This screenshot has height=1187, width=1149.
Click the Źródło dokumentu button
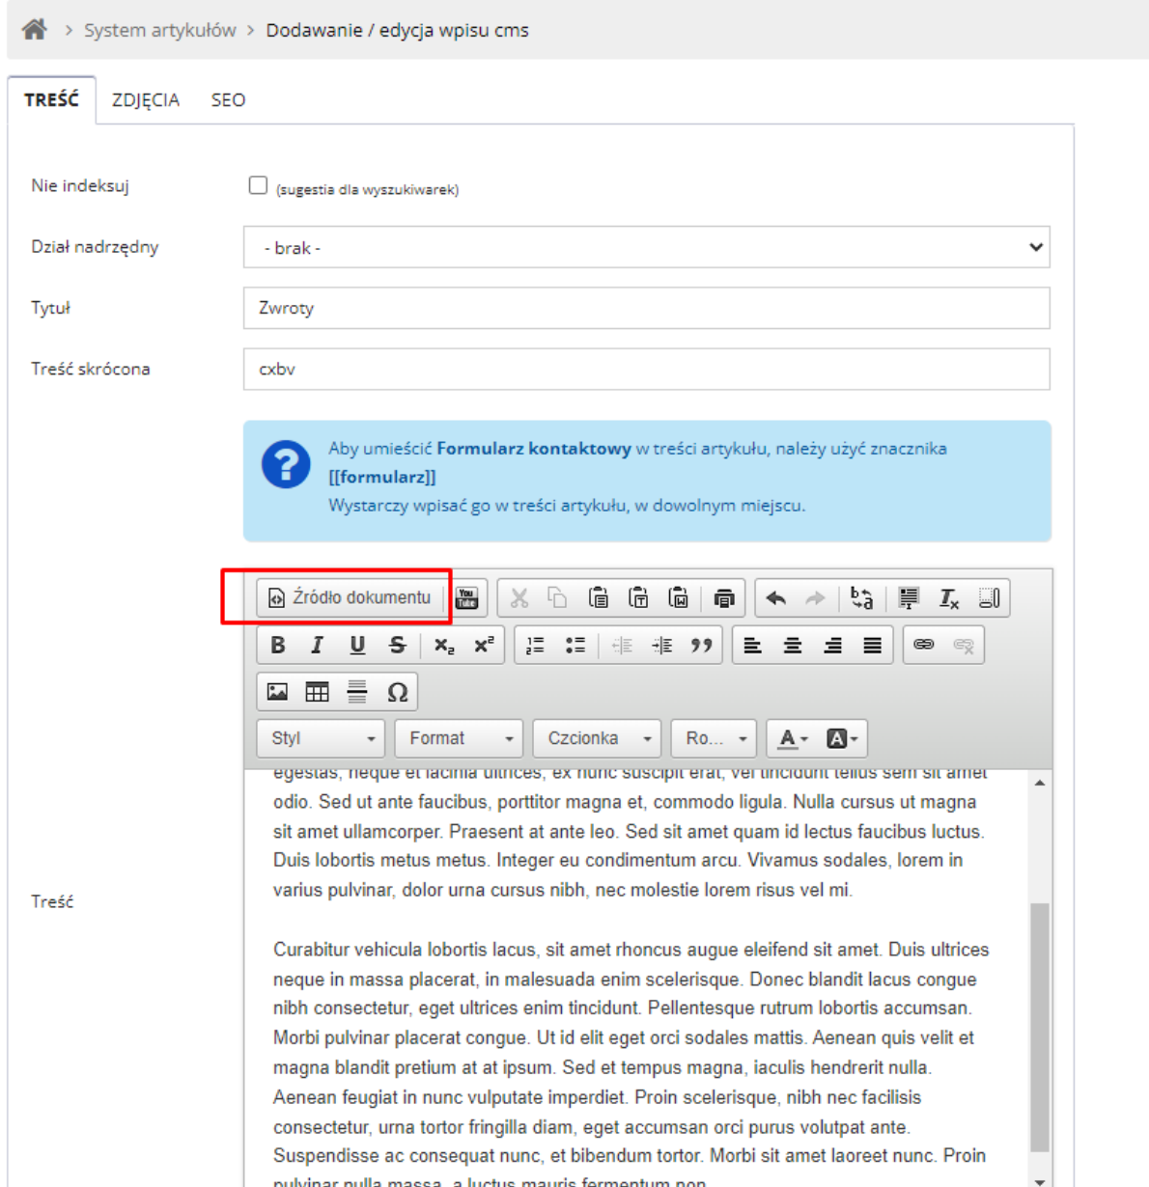(x=350, y=598)
